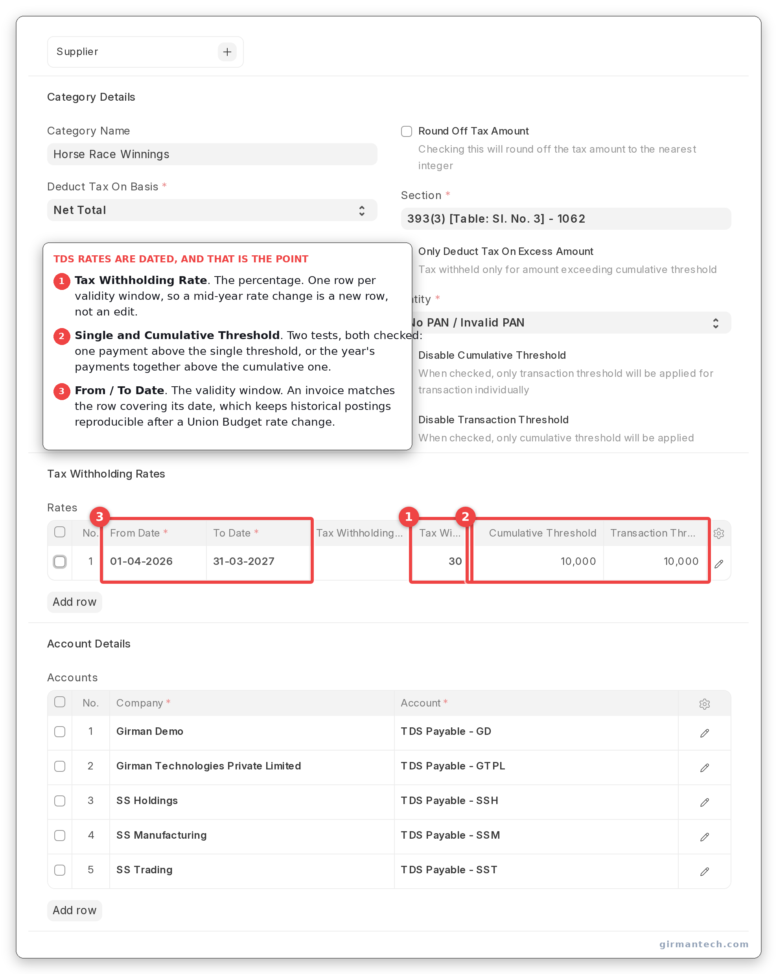Tick the Girman Demo row checkbox
The width and height of the screenshot is (777, 974).
point(60,732)
